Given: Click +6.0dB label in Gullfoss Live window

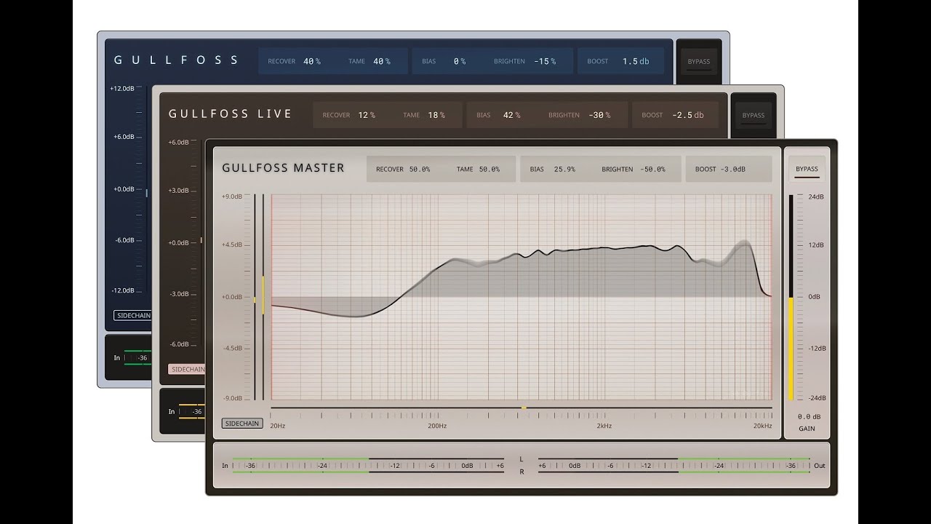Looking at the screenshot, I should [178, 143].
